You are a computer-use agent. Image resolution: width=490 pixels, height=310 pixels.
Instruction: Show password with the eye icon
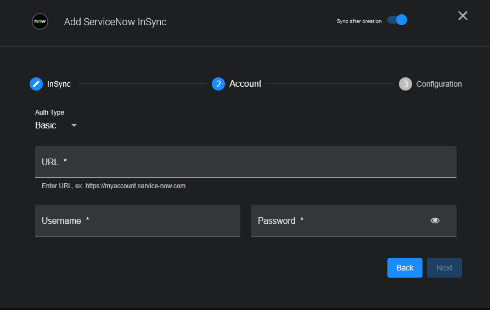point(435,221)
